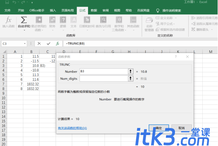Image resolution: width=218 pixels, height=146 pixels.
Task: Expand the Remove Arrows dropdown arrow
Action: tap(212, 29)
